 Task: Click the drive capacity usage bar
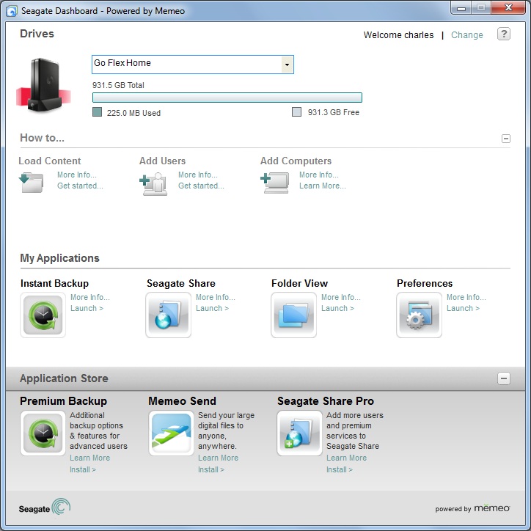pos(227,98)
